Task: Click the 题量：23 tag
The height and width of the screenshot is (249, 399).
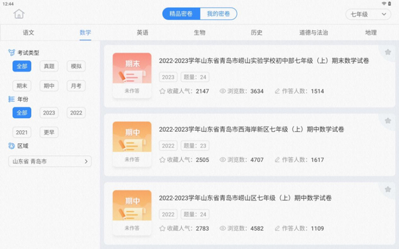Action: tap(195, 146)
